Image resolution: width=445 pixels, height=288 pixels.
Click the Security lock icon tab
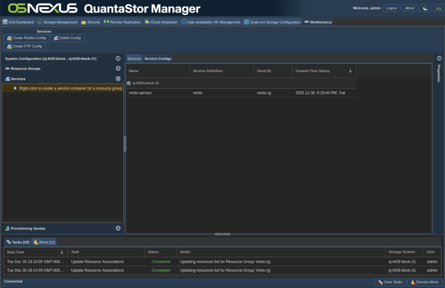pyautogui.click(x=84, y=22)
